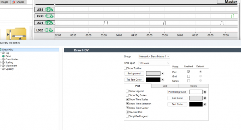
Task: Clear the Grid Color using X icon
Action: 205,98
